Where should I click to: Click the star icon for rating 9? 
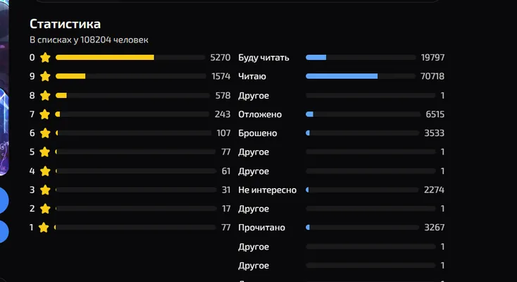(45, 76)
